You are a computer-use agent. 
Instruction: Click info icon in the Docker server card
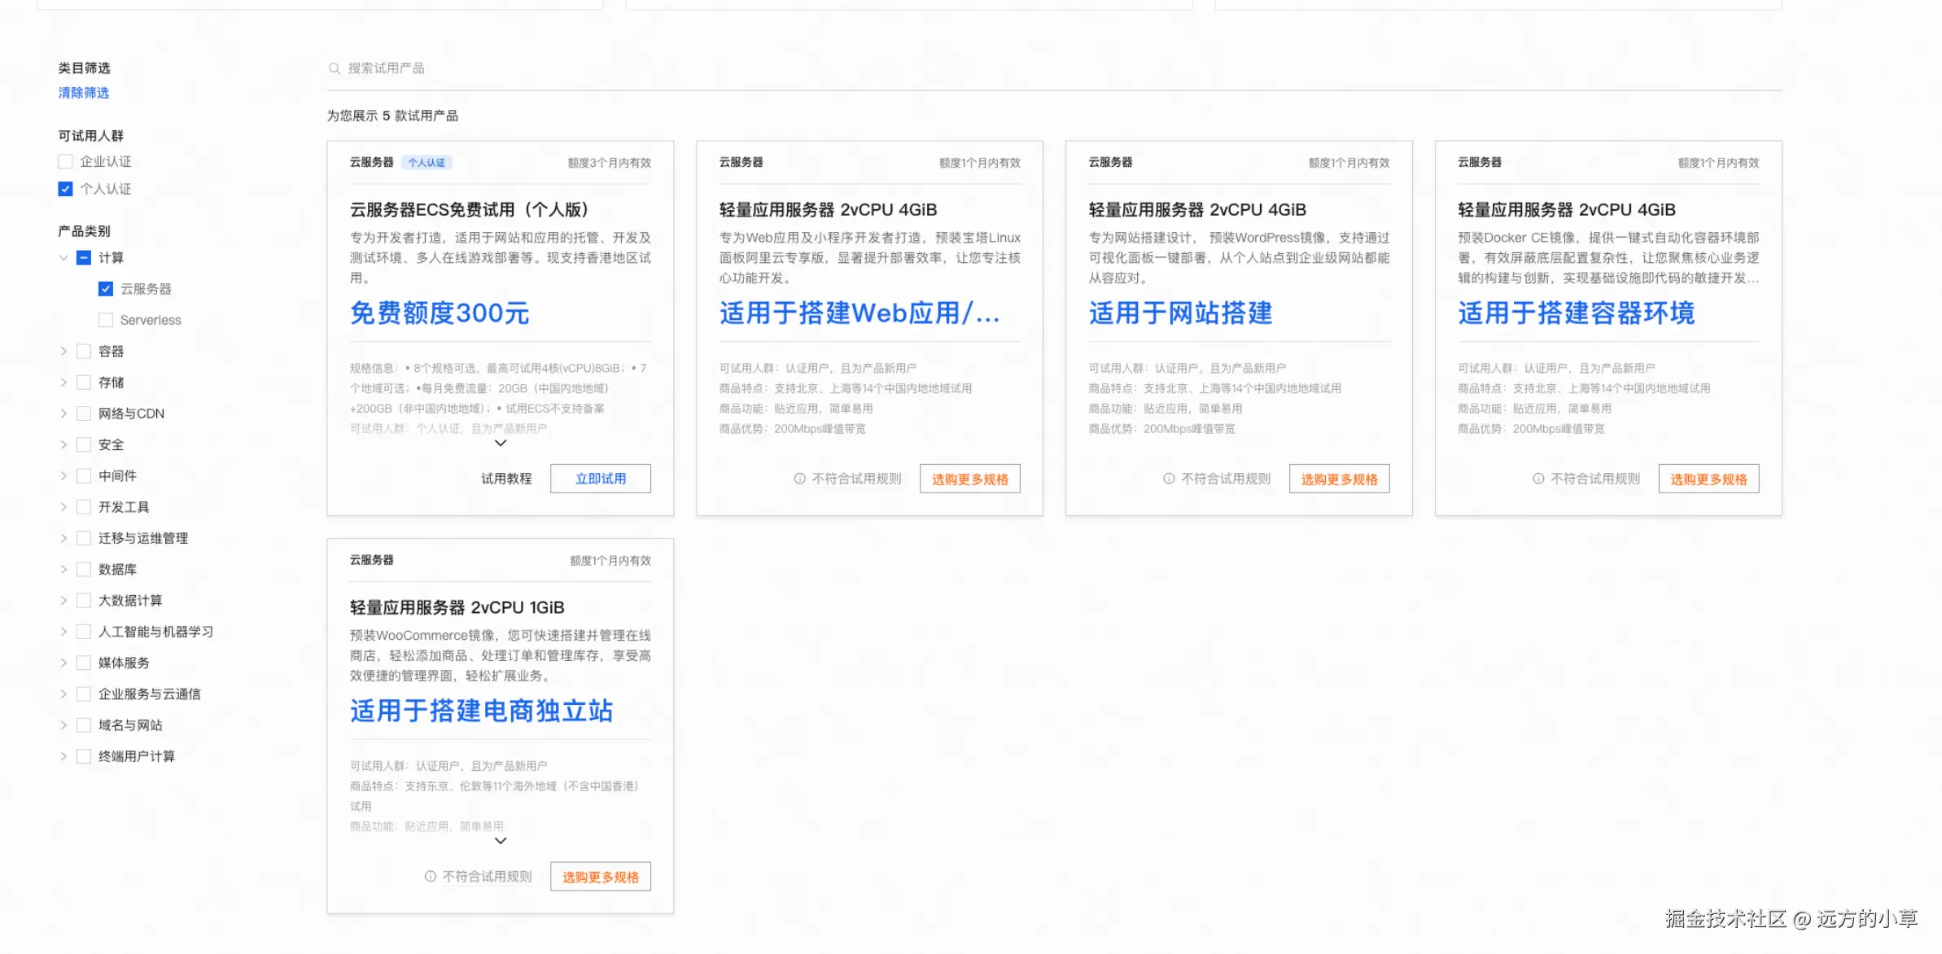pyautogui.click(x=1538, y=479)
